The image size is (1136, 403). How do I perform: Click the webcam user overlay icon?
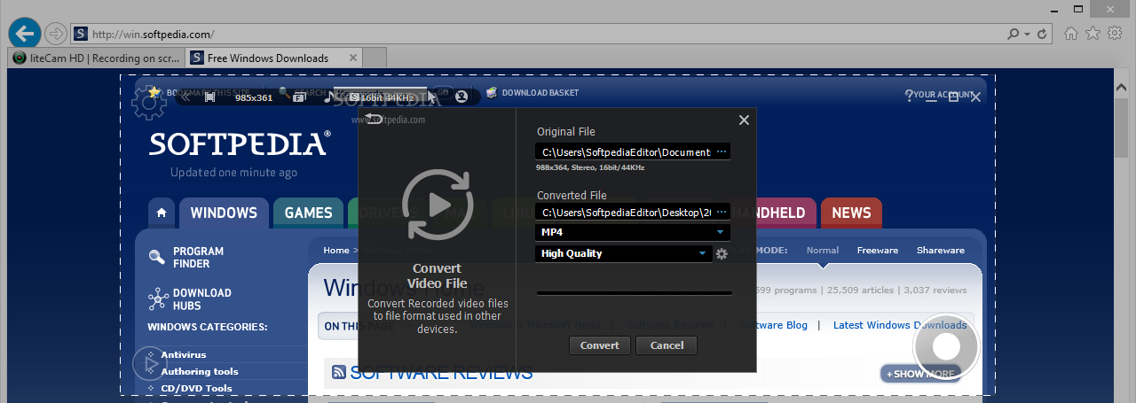click(x=461, y=97)
